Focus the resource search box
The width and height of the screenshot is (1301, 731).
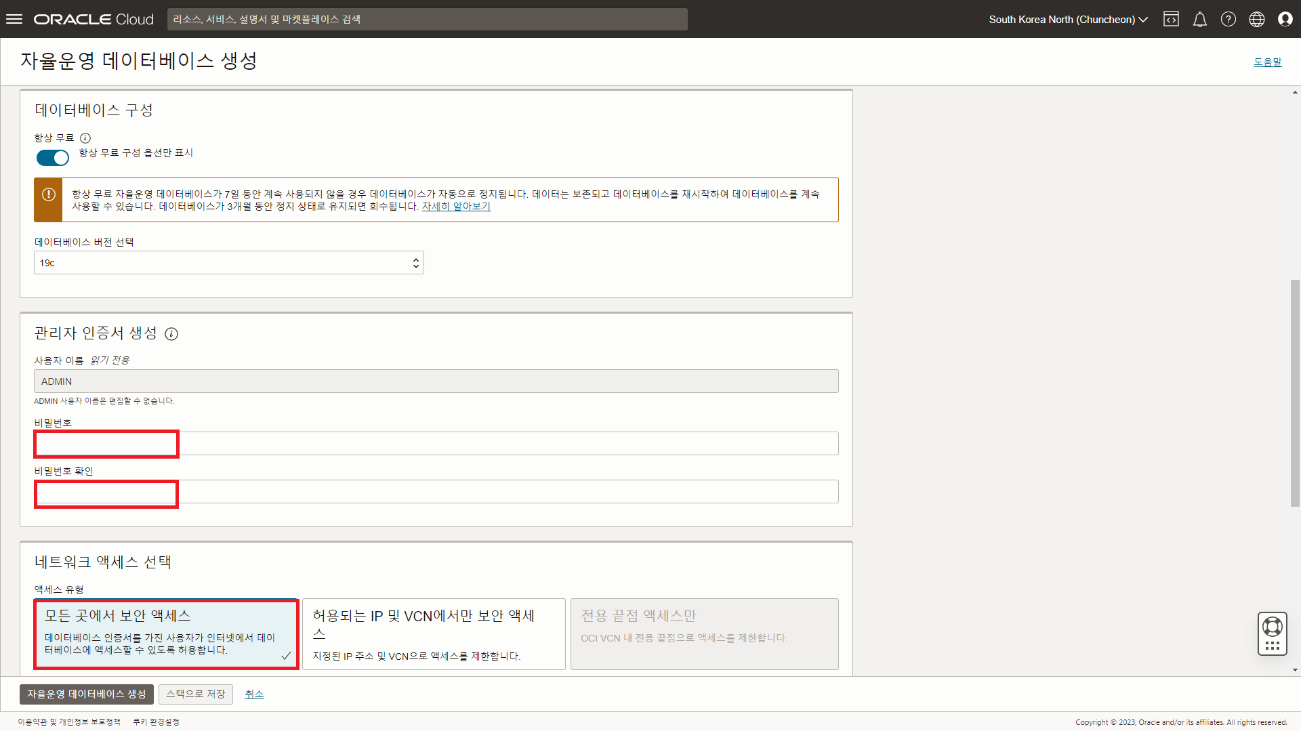tap(428, 19)
